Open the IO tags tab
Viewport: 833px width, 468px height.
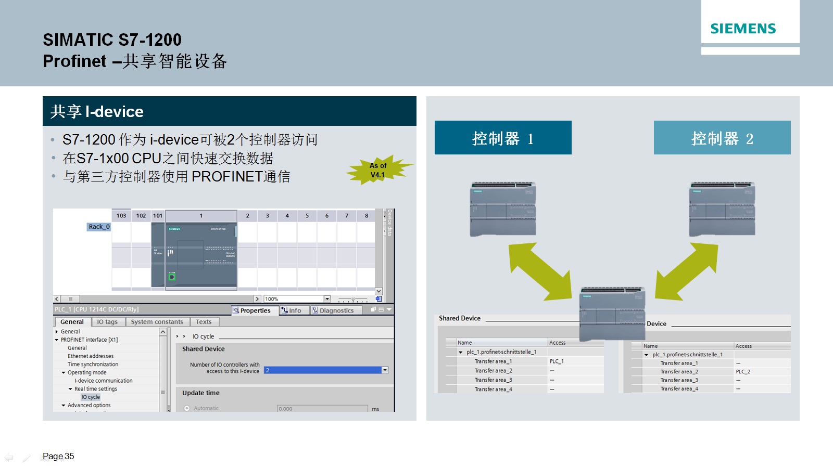pyautogui.click(x=107, y=322)
